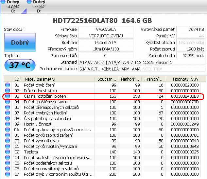Click status orb for row 0A
207x179 pixels.
point(8,129)
